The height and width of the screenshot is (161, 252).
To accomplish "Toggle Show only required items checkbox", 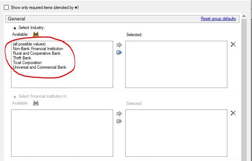I will click(x=6, y=8).
